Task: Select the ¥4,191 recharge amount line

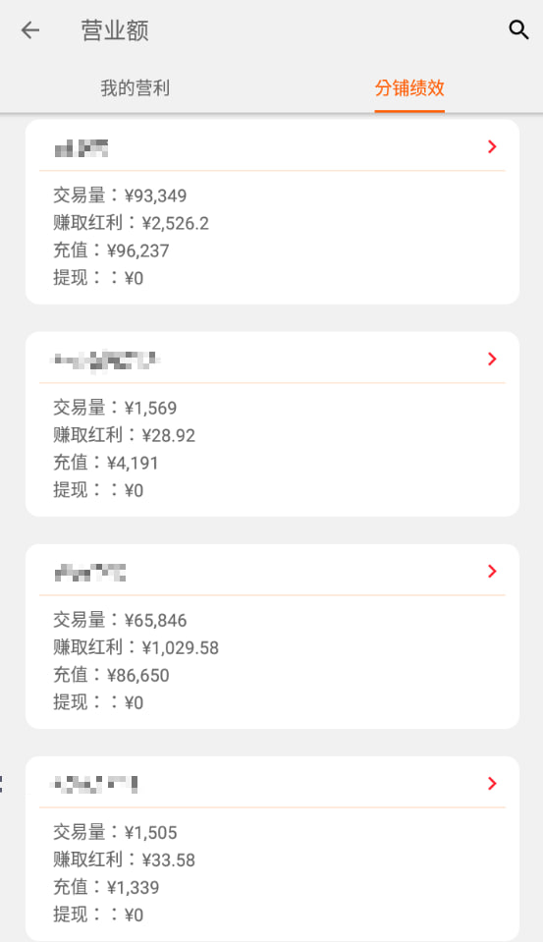Action: click(106, 463)
